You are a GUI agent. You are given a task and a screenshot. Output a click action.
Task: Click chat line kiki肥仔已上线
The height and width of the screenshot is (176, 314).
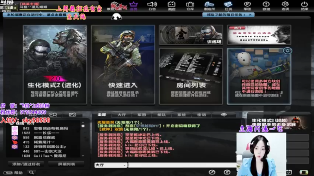[128, 155]
